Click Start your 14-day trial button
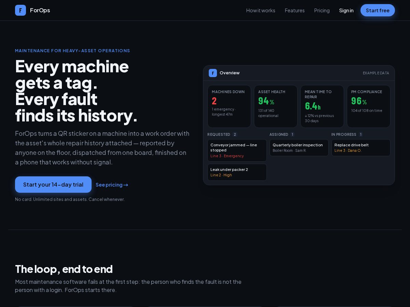 53,185
